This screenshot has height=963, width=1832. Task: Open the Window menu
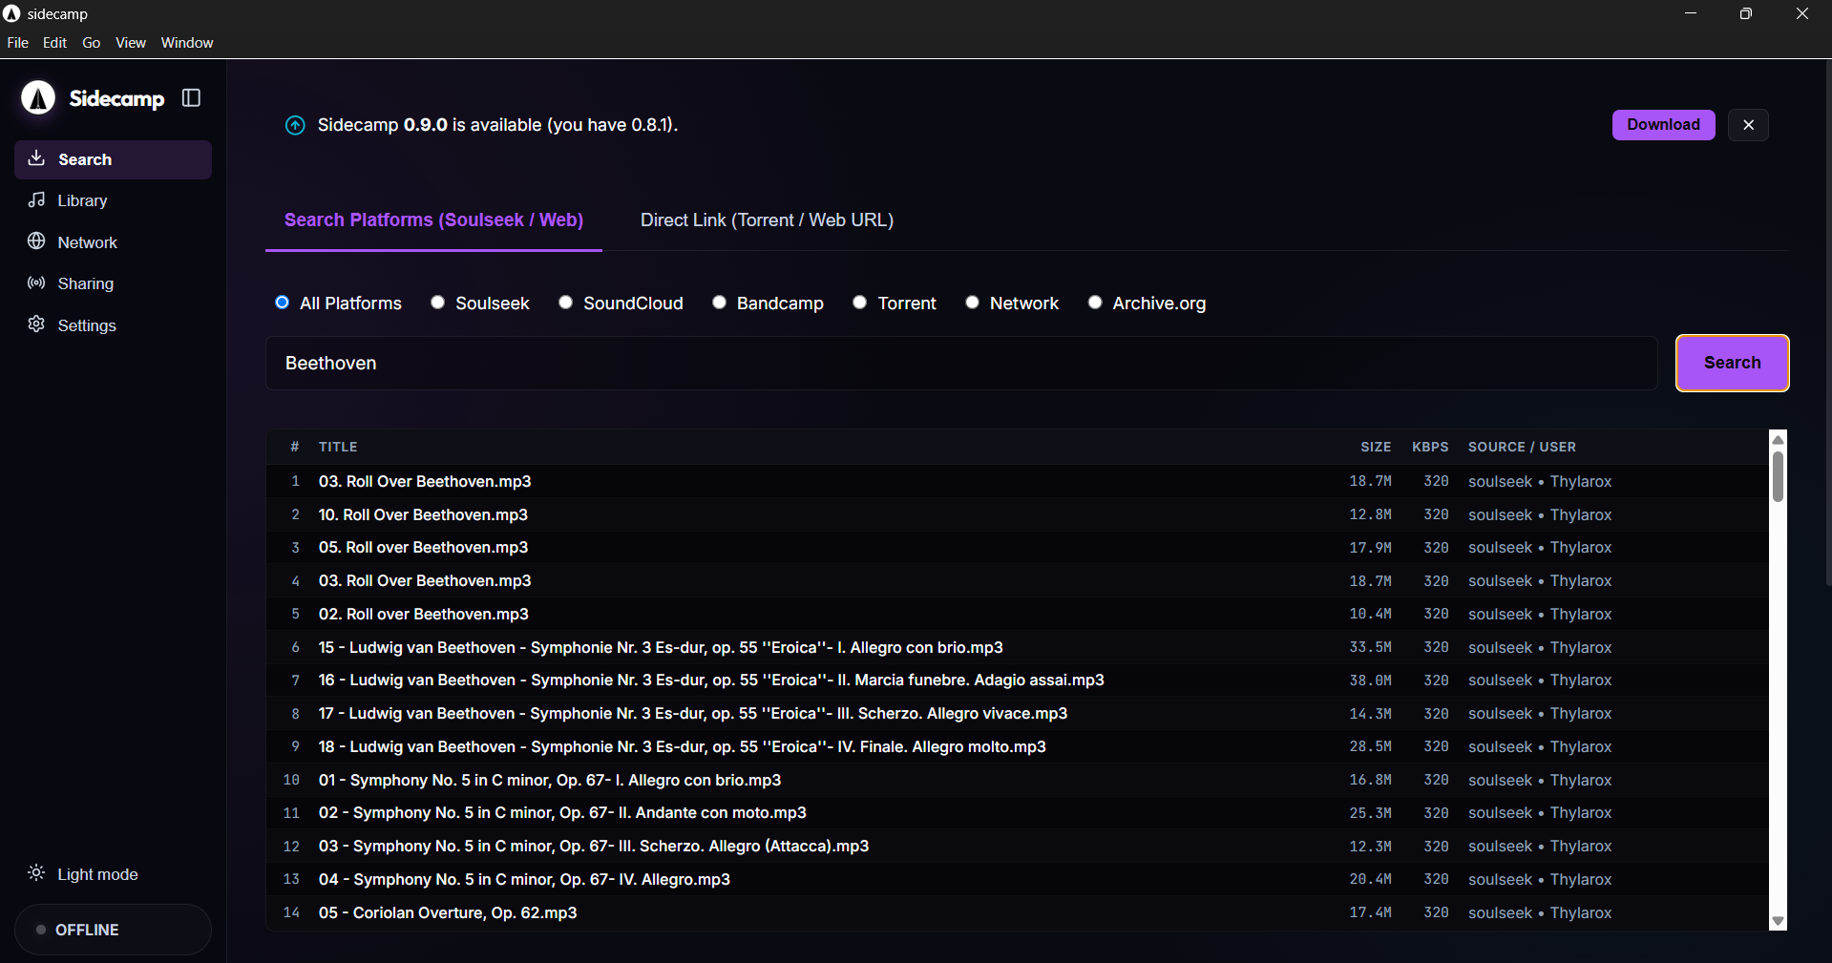coord(187,43)
